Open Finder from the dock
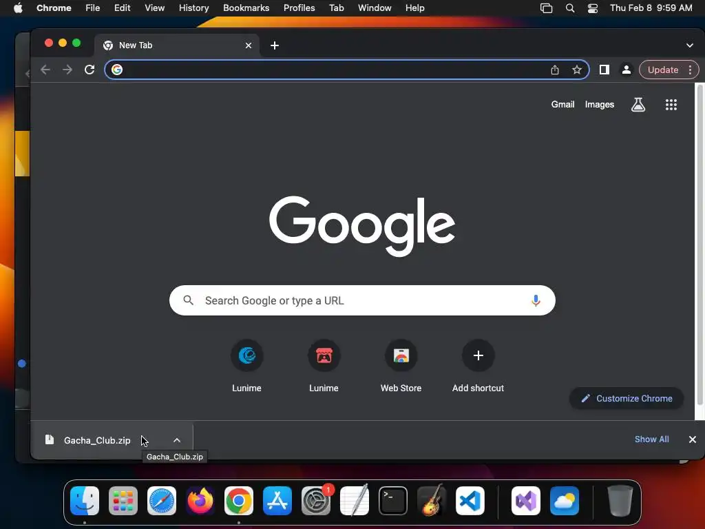This screenshot has height=529, width=705. (x=85, y=501)
